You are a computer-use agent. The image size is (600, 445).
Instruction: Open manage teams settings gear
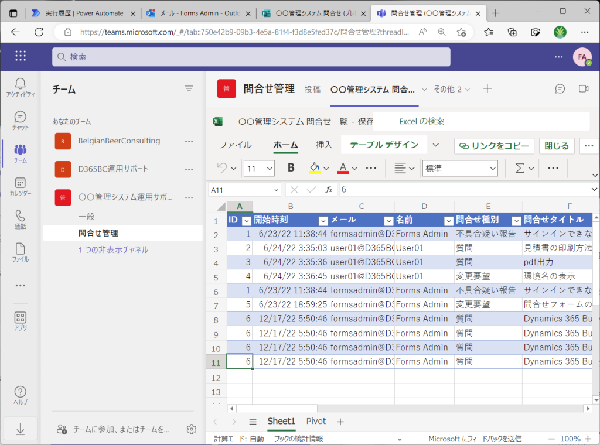192,429
